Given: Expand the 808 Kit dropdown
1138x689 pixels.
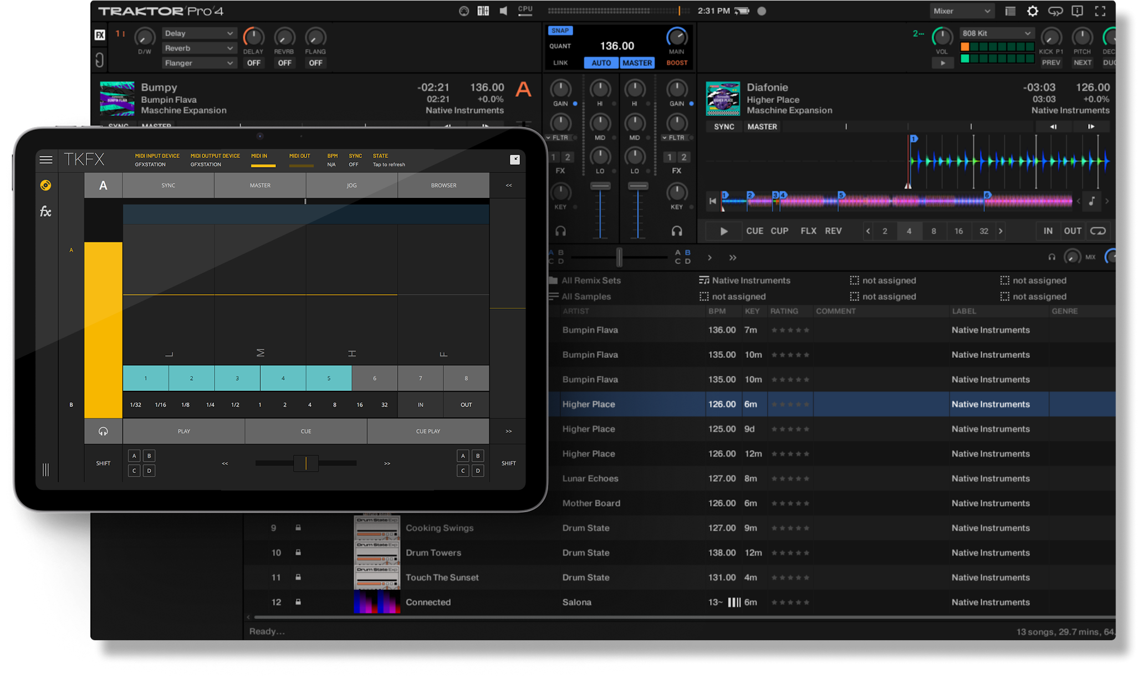Looking at the screenshot, I should 996,33.
